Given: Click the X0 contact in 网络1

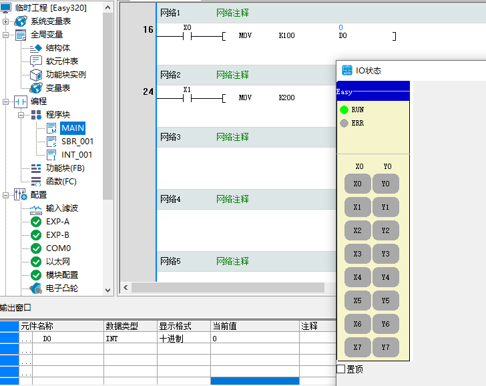Looking at the screenshot, I should pyautogui.click(x=187, y=37).
